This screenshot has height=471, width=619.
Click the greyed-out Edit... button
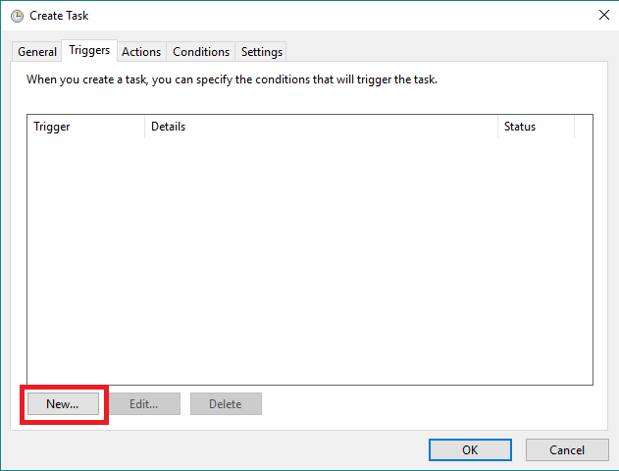coord(143,404)
